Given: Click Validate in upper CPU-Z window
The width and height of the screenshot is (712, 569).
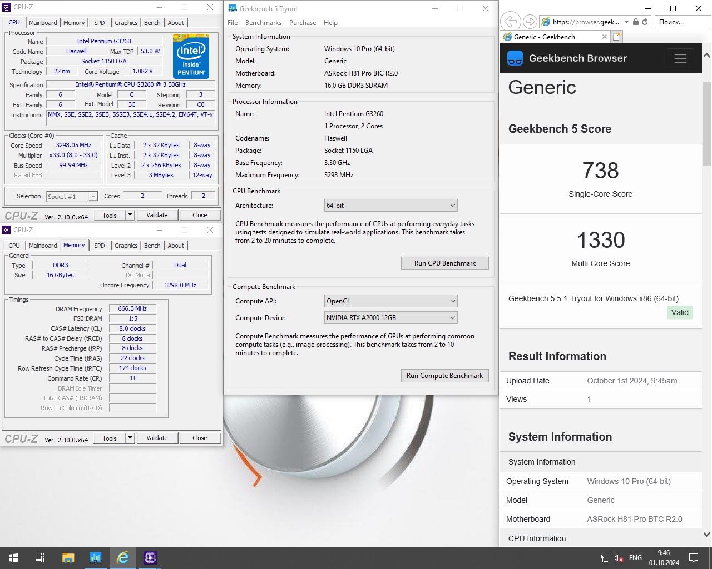Looking at the screenshot, I should (x=157, y=215).
